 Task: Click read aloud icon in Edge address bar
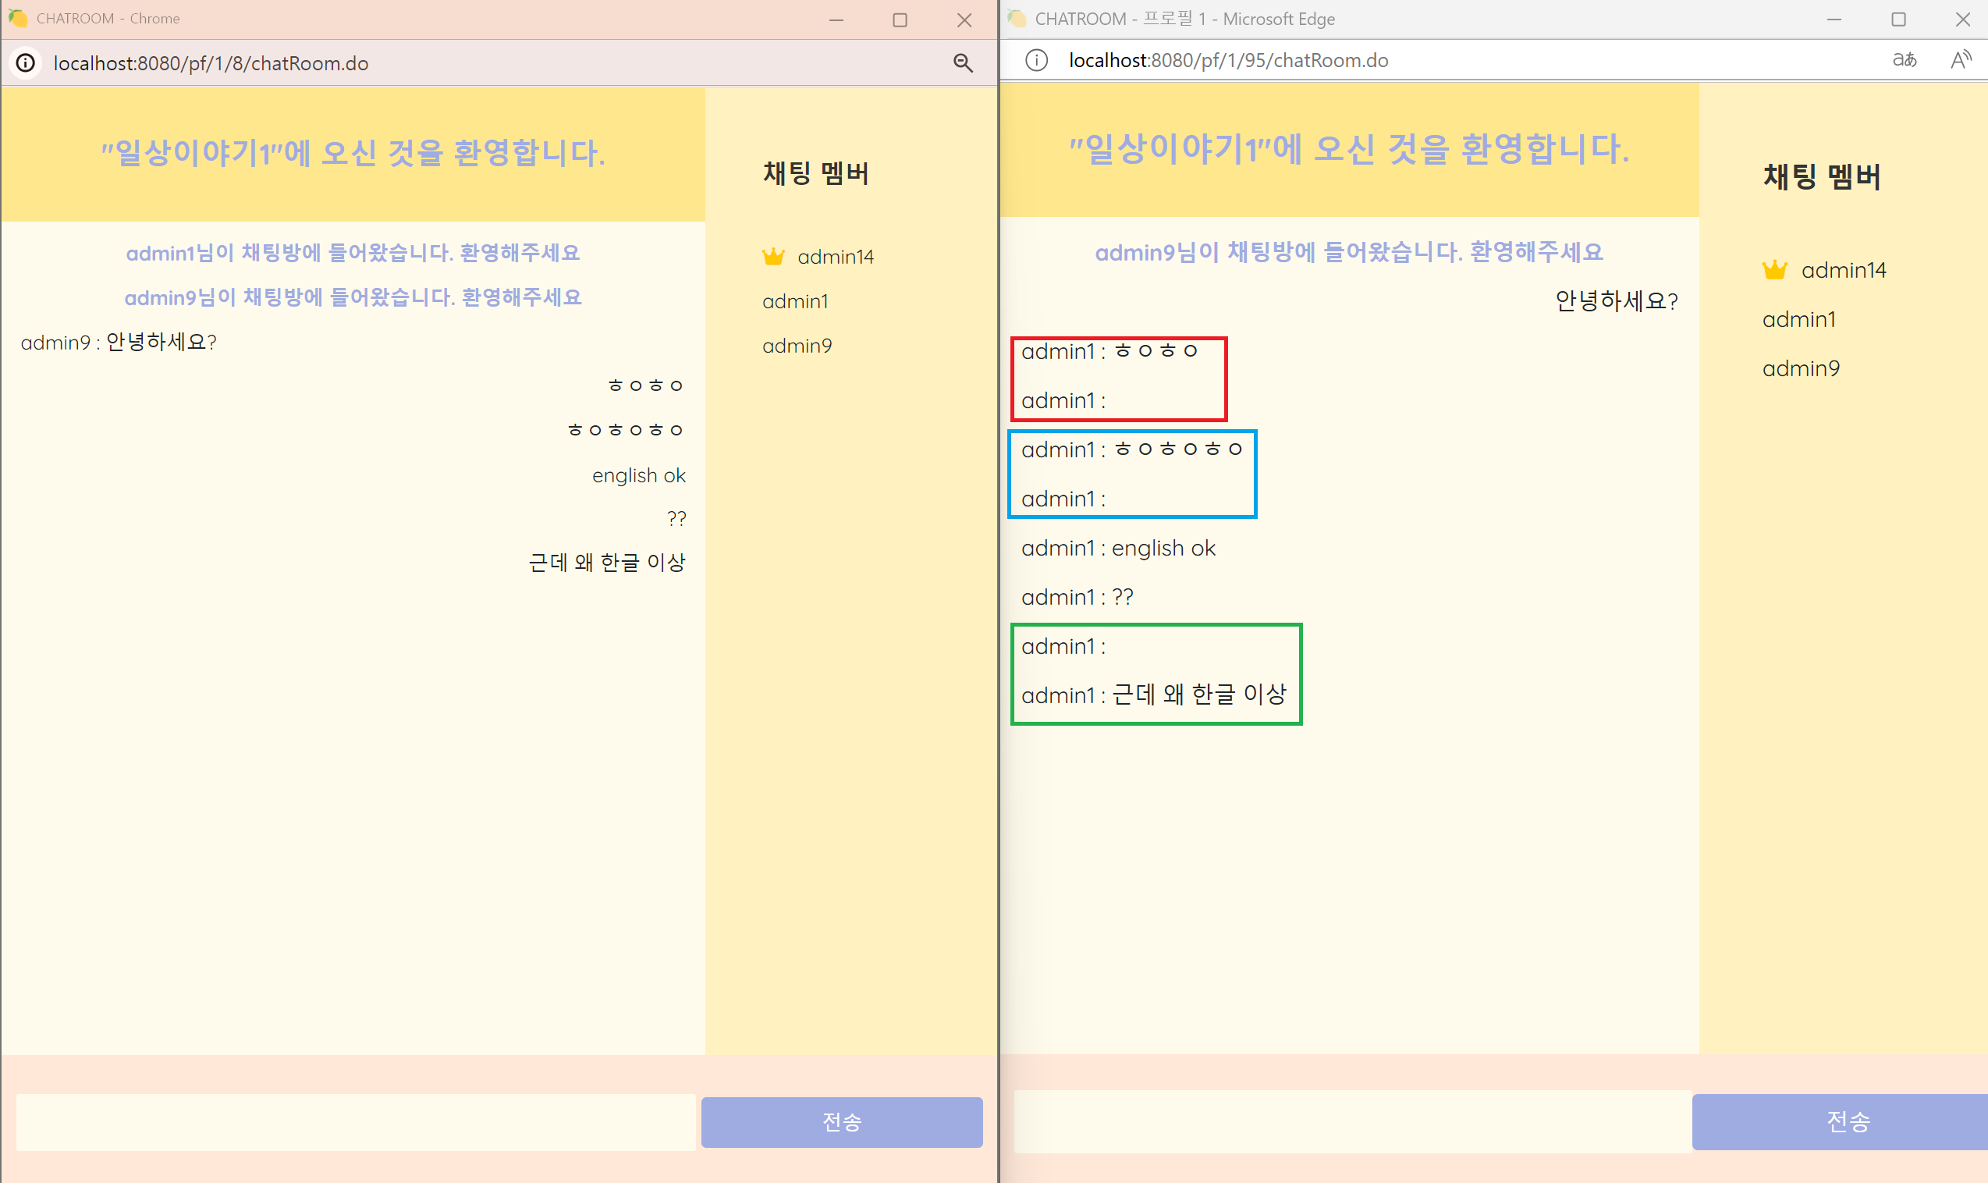coord(1960,60)
